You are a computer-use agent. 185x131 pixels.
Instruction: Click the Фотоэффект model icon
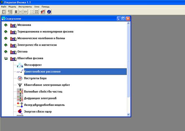[x=20, y=65]
